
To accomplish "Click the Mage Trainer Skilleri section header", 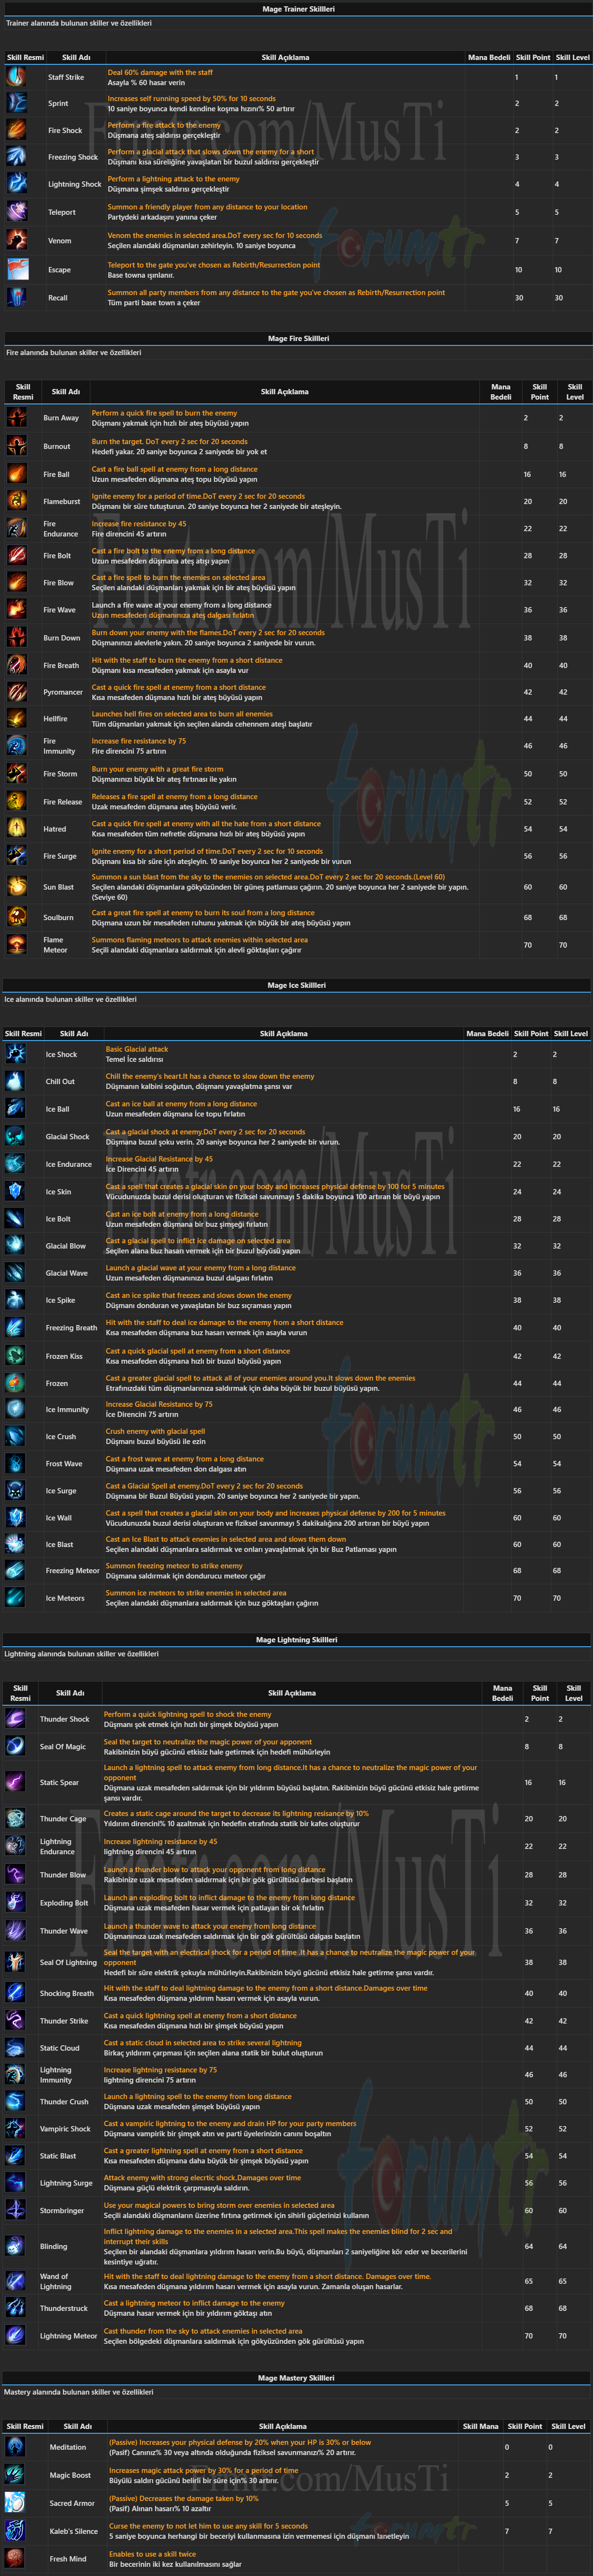I will coord(298,9).
